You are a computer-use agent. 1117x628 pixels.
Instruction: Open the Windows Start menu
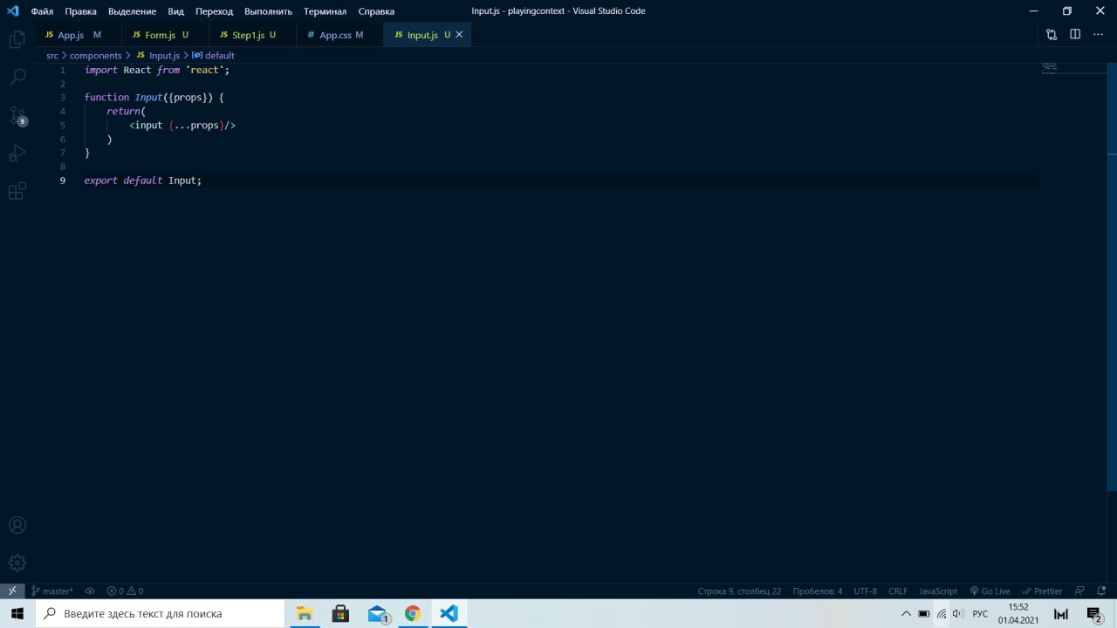[x=17, y=613]
